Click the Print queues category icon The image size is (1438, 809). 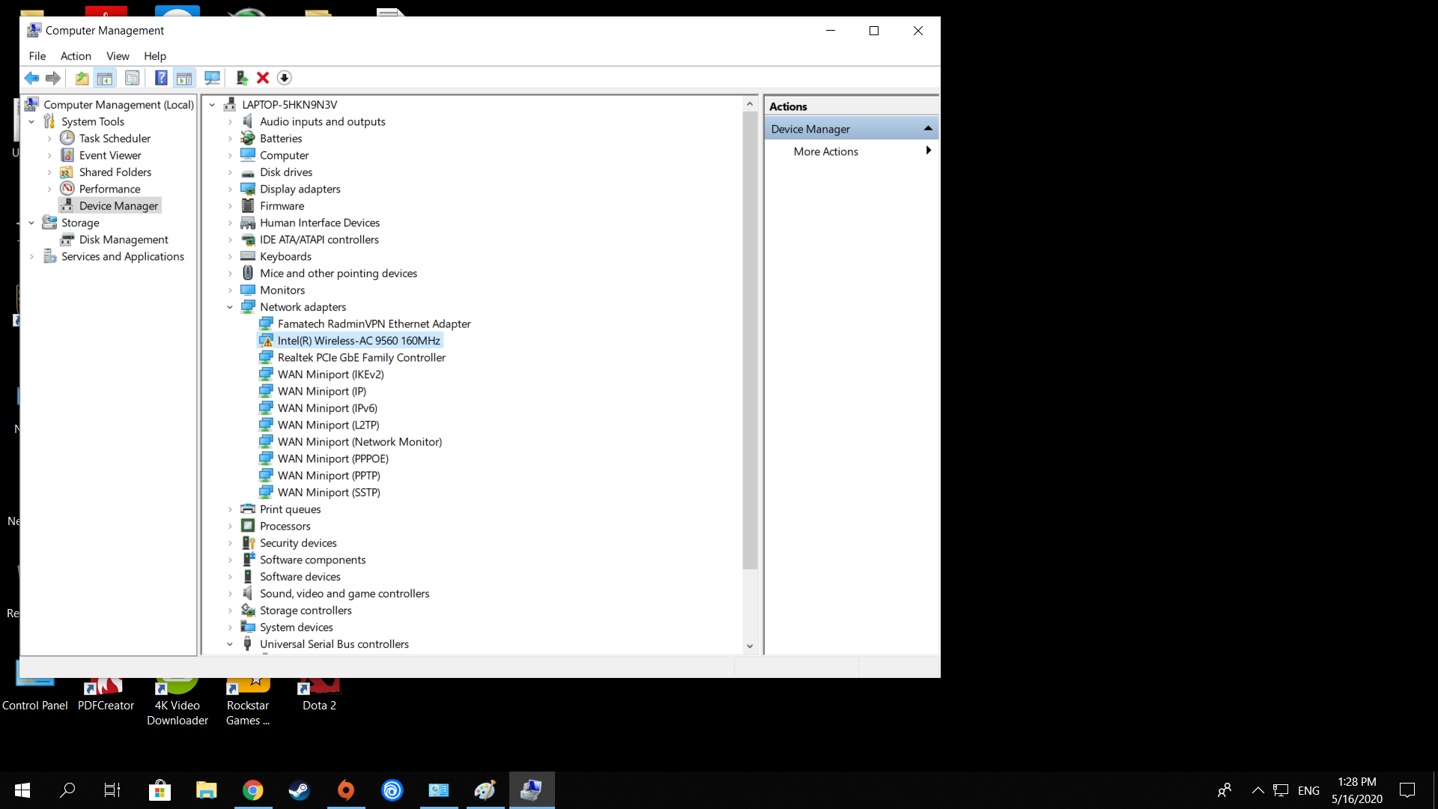point(248,509)
